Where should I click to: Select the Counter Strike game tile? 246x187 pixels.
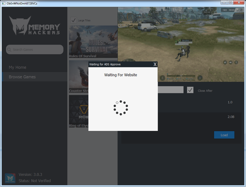pos(78,77)
